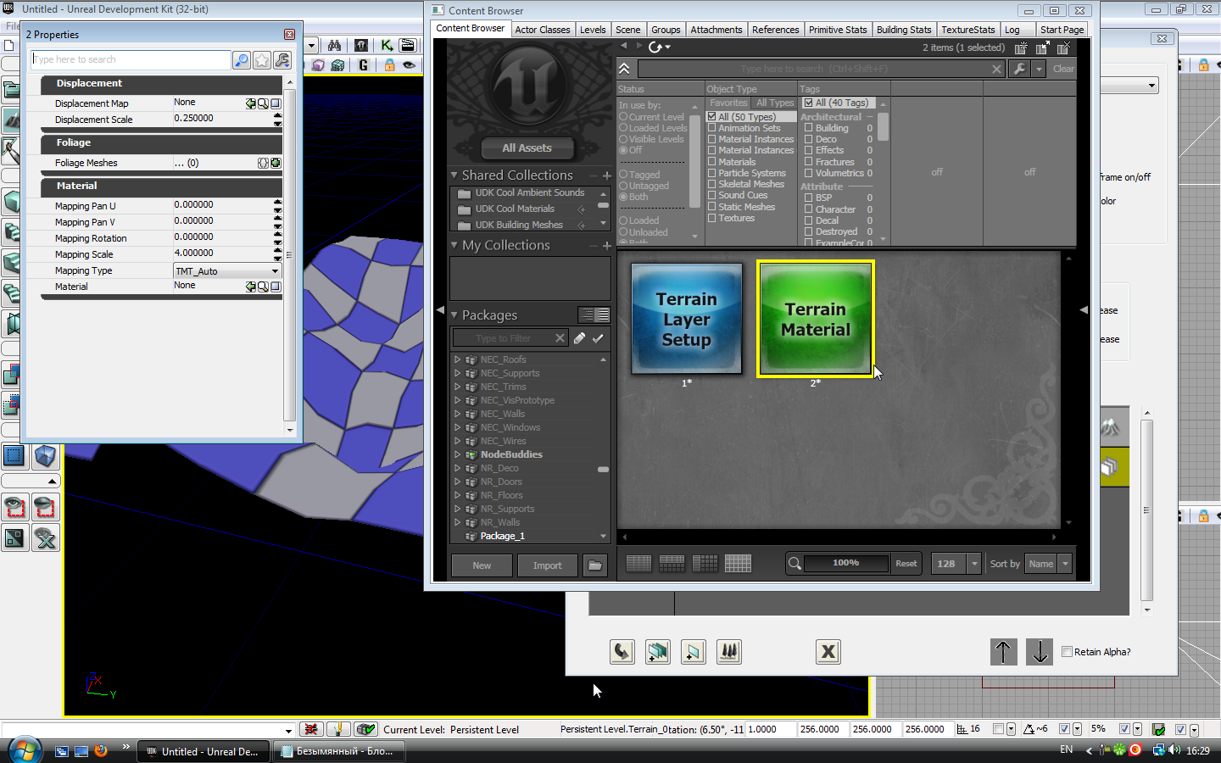
Task: Open the Matinee clapperboard icon in the toolbar
Action: pos(408,45)
